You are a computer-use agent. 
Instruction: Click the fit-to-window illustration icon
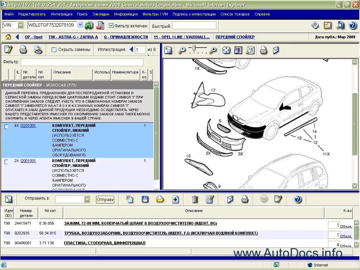click(238, 50)
